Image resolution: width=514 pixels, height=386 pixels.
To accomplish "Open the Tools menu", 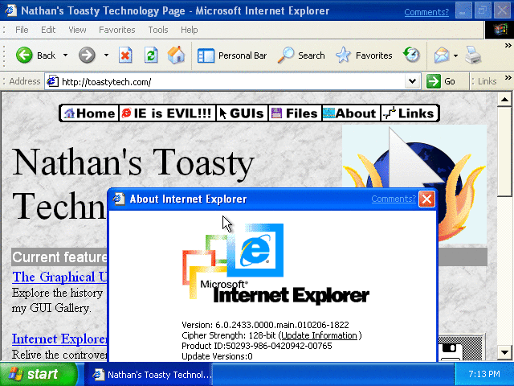I will (x=157, y=30).
